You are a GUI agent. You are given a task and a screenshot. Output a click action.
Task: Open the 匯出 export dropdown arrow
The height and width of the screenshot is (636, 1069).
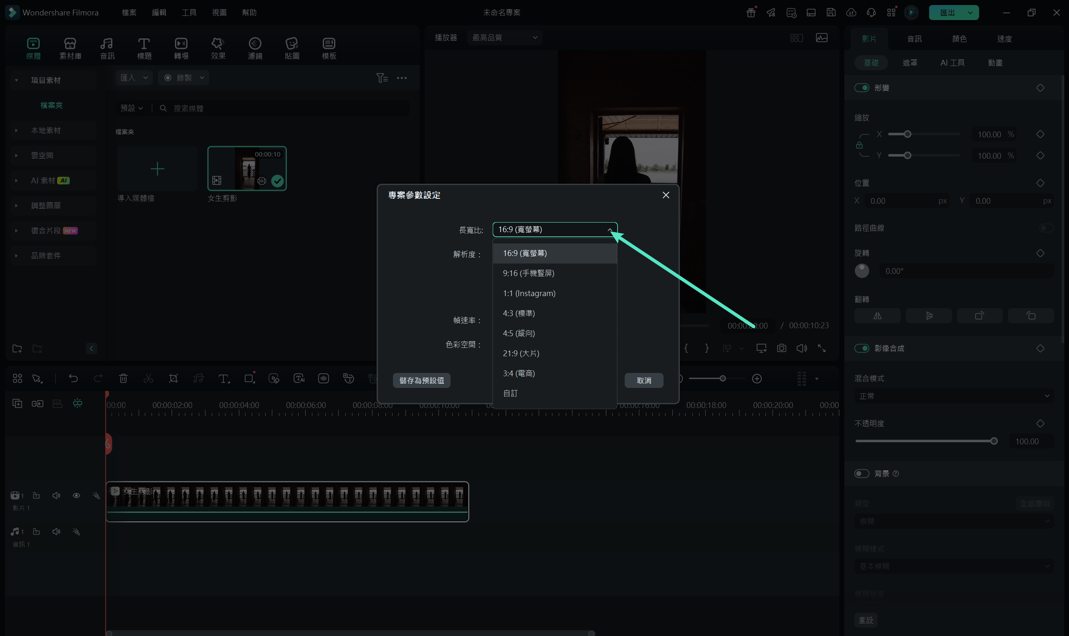tap(970, 13)
